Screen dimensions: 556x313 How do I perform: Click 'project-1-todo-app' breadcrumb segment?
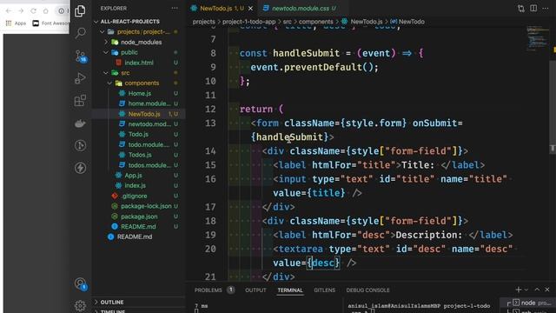point(248,22)
